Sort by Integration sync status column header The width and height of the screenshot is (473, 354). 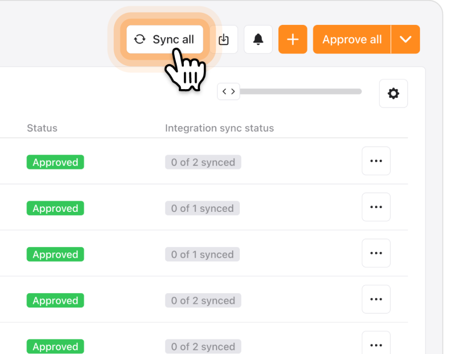219,128
